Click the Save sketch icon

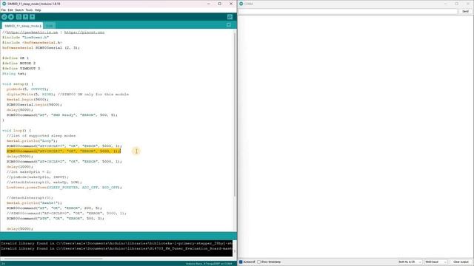coord(33,17)
